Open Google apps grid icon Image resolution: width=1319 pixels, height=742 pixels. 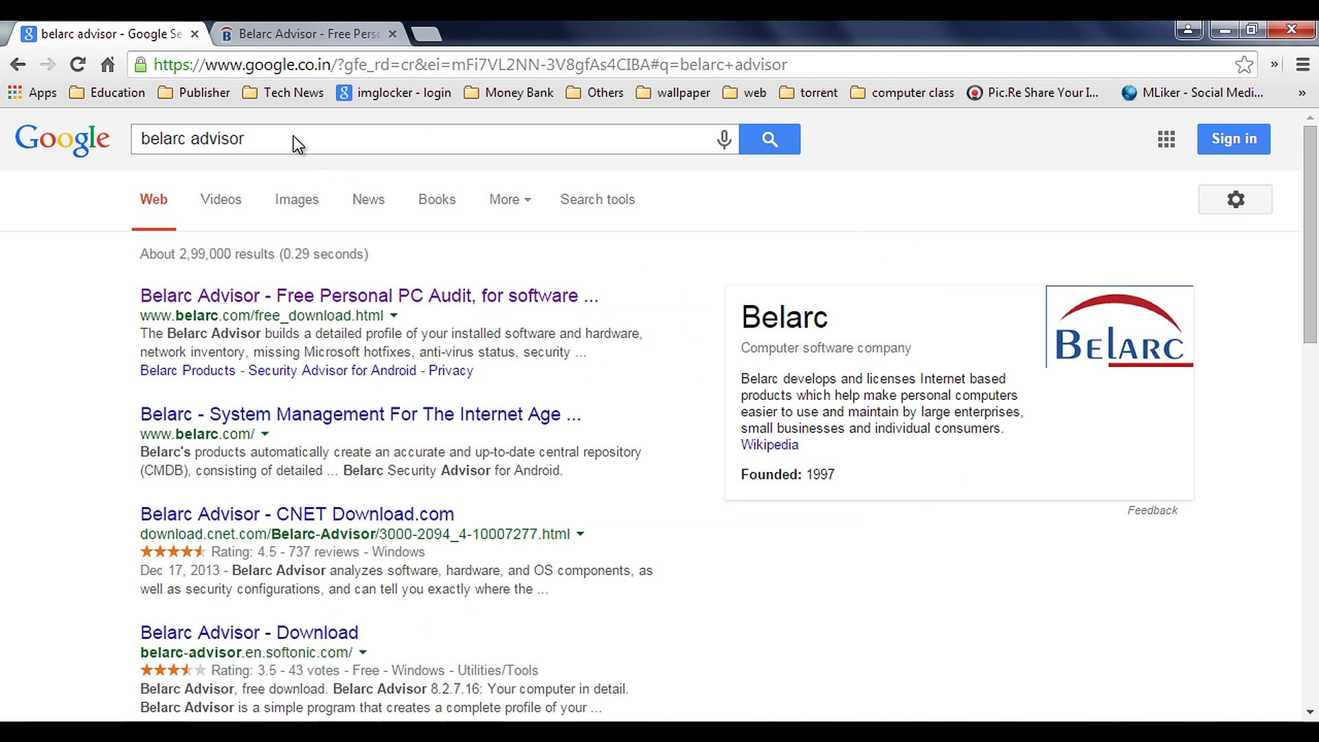(x=1166, y=139)
